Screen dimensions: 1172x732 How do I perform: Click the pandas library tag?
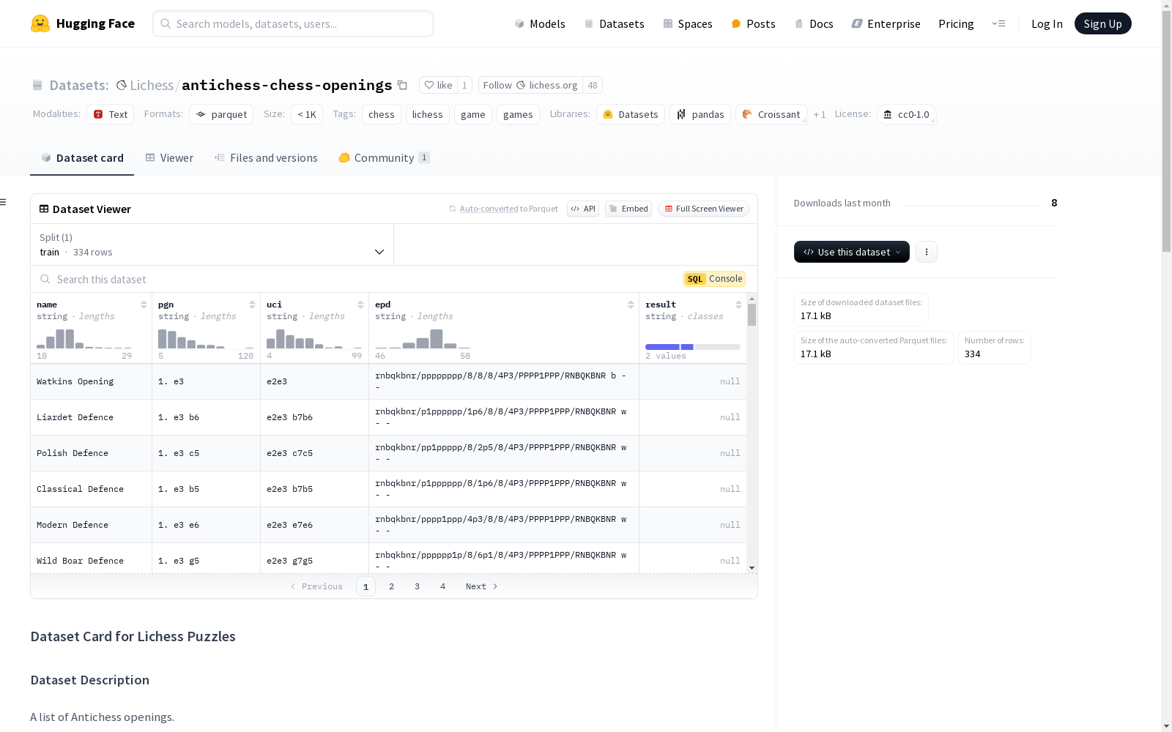700,114
